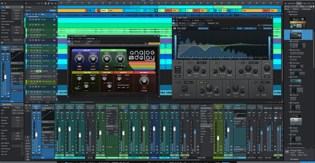
Task: Open the Keys folder track icon
Action: coord(54,25)
